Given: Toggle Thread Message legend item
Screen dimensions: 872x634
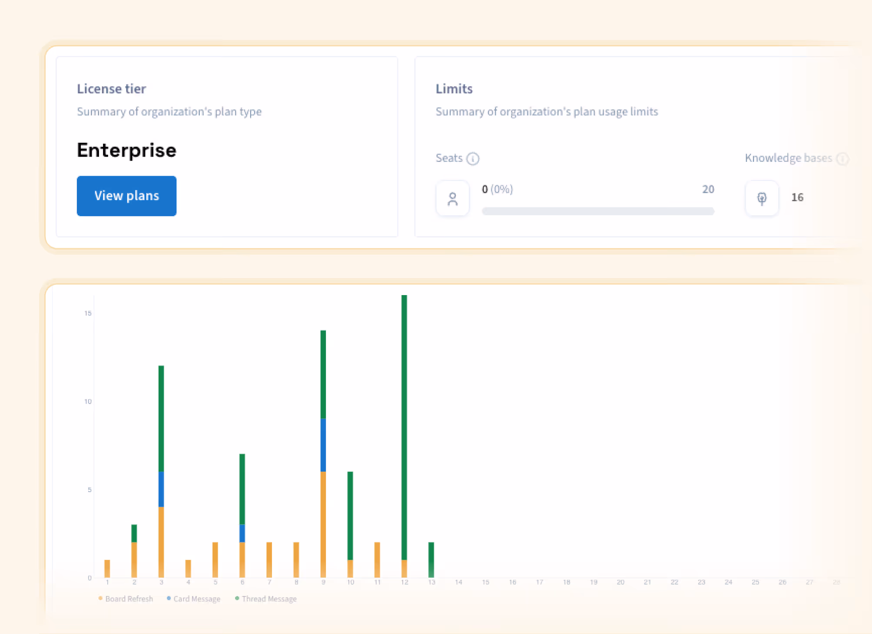Looking at the screenshot, I should click(x=269, y=599).
